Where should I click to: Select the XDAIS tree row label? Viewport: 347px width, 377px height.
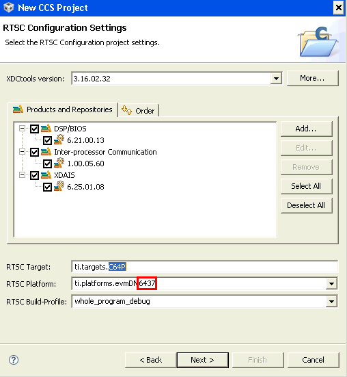64,175
